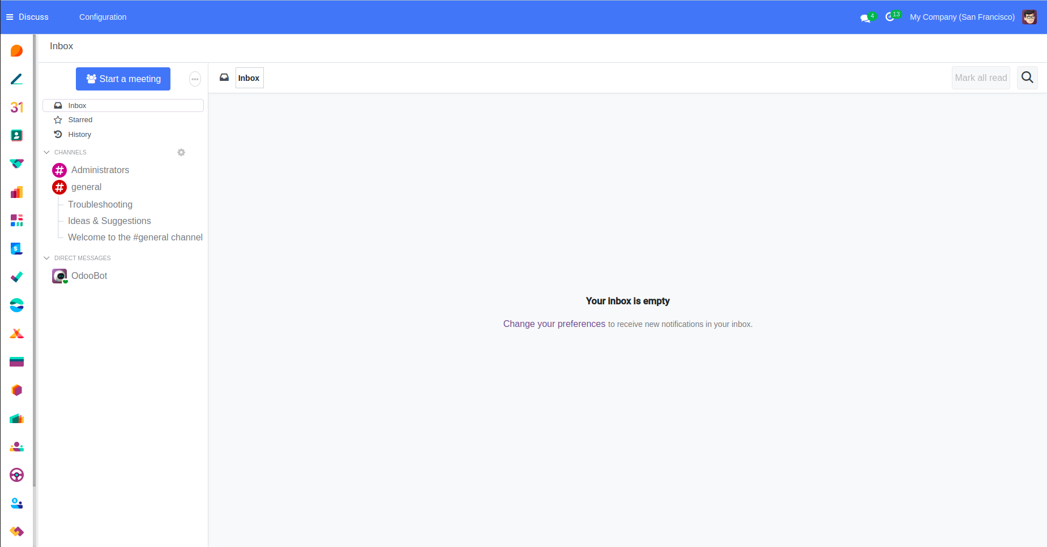Click the user avatar in top bar
The image size is (1047, 547).
click(x=1029, y=17)
